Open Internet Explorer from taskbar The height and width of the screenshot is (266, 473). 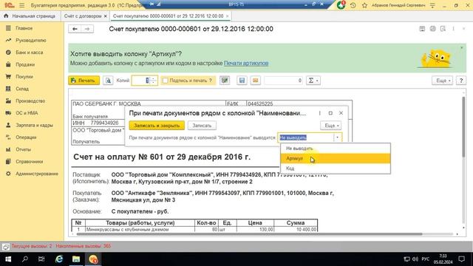[59, 259]
